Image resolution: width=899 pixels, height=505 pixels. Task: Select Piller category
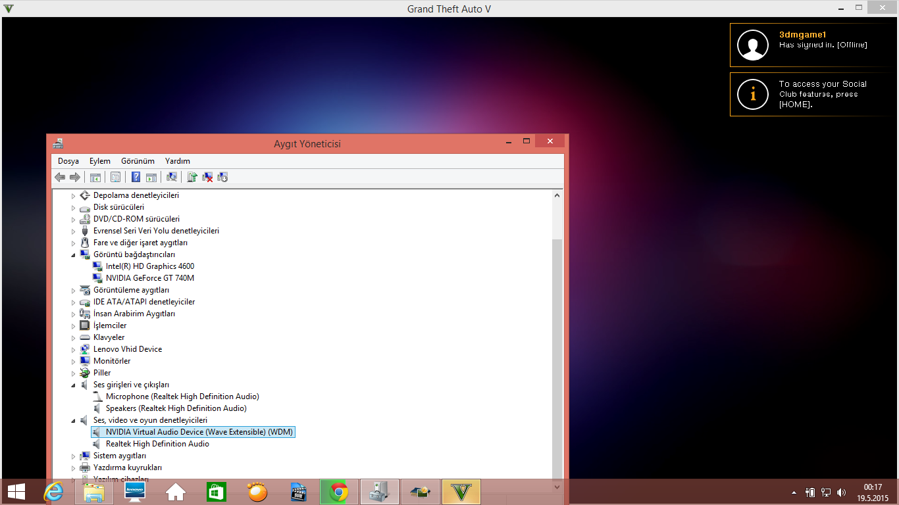click(x=102, y=373)
